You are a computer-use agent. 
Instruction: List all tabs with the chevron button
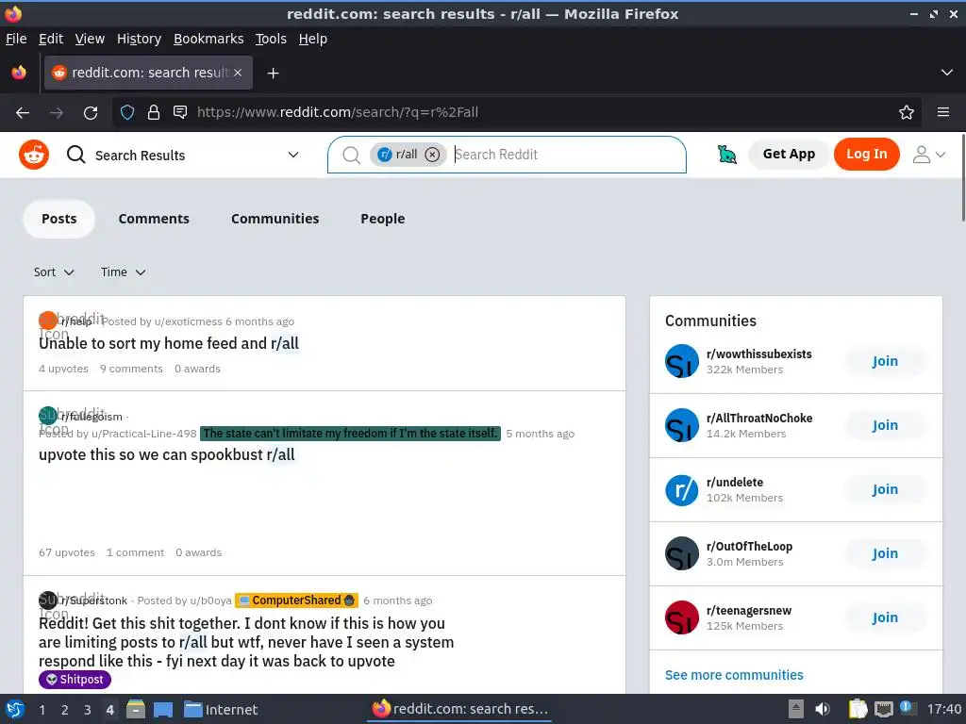pos(947,73)
